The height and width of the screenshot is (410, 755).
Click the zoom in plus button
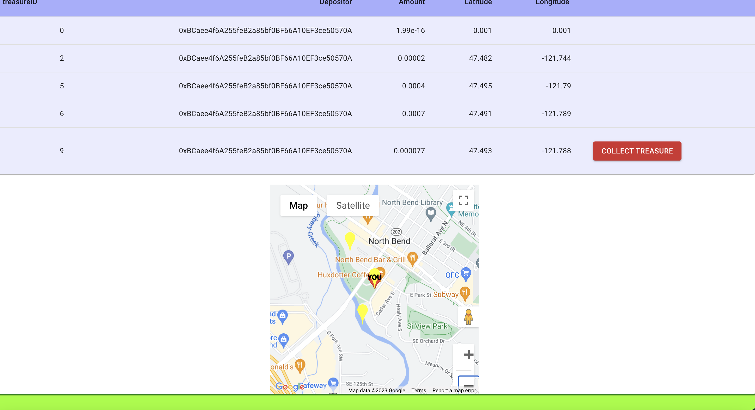pyautogui.click(x=468, y=354)
